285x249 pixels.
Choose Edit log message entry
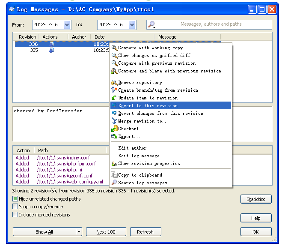[171, 156]
